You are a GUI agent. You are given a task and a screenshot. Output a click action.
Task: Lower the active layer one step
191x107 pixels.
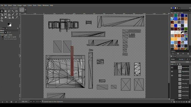[179, 102]
